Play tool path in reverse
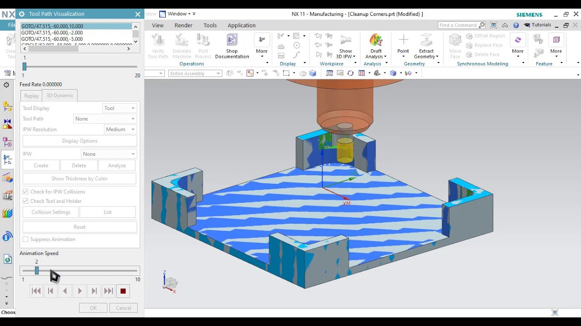Screen dimensions: 581x326 click(65, 291)
